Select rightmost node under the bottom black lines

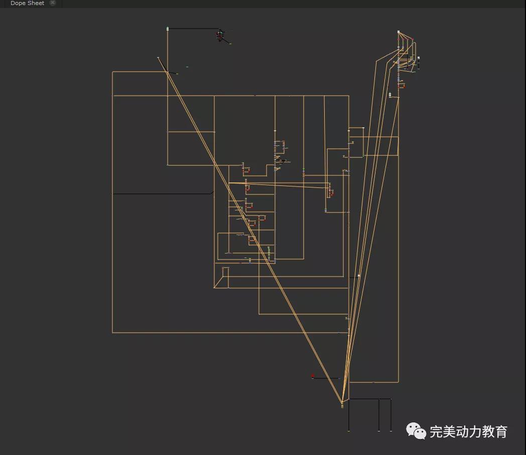(x=391, y=430)
